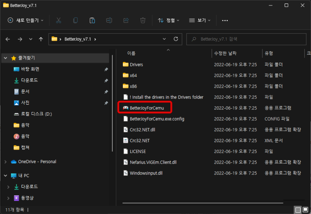Go up one folder level
Screen dimensions: 311x214
click(41, 39)
